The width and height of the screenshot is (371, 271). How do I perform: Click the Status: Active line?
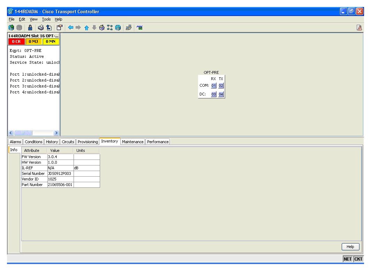pyautogui.click(x=27, y=56)
